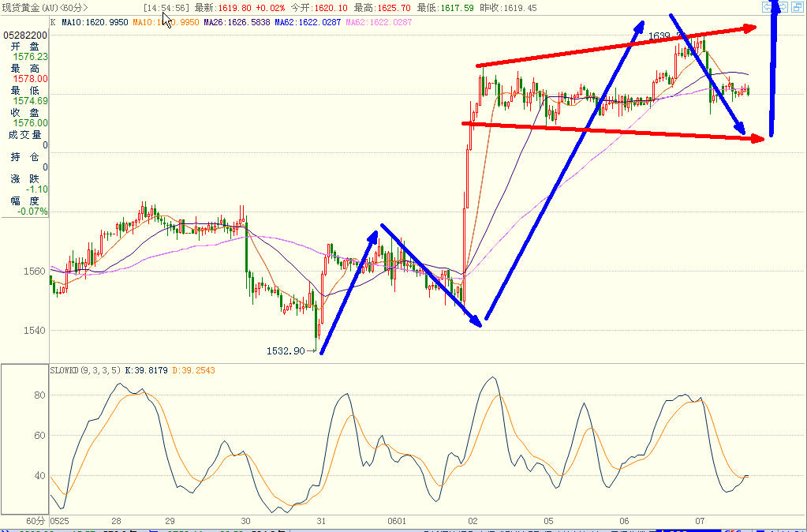This screenshot has height=532, width=807.
Task: Click the SLOWKD(9,3,3,5) indicator name
Action: [x=85, y=370]
